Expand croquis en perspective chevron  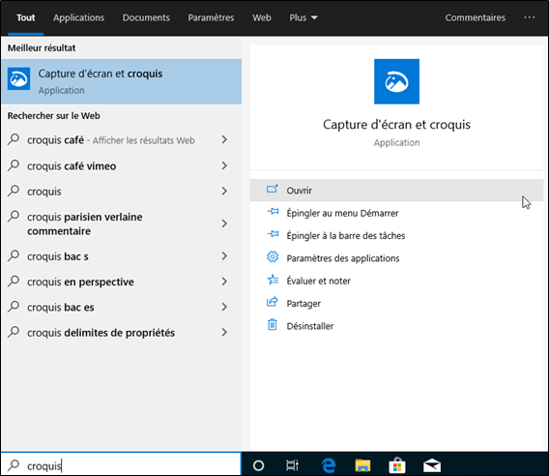224,282
